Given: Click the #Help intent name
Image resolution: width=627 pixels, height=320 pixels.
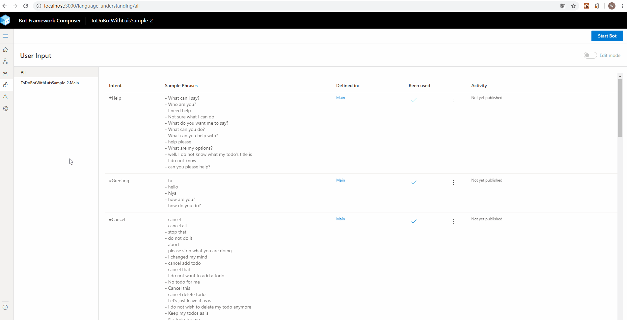Looking at the screenshot, I should [x=115, y=98].
